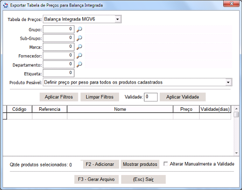This screenshot has width=242, height=190.
Task: Click the F2 - Adicionar button
Action: tap(100, 164)
